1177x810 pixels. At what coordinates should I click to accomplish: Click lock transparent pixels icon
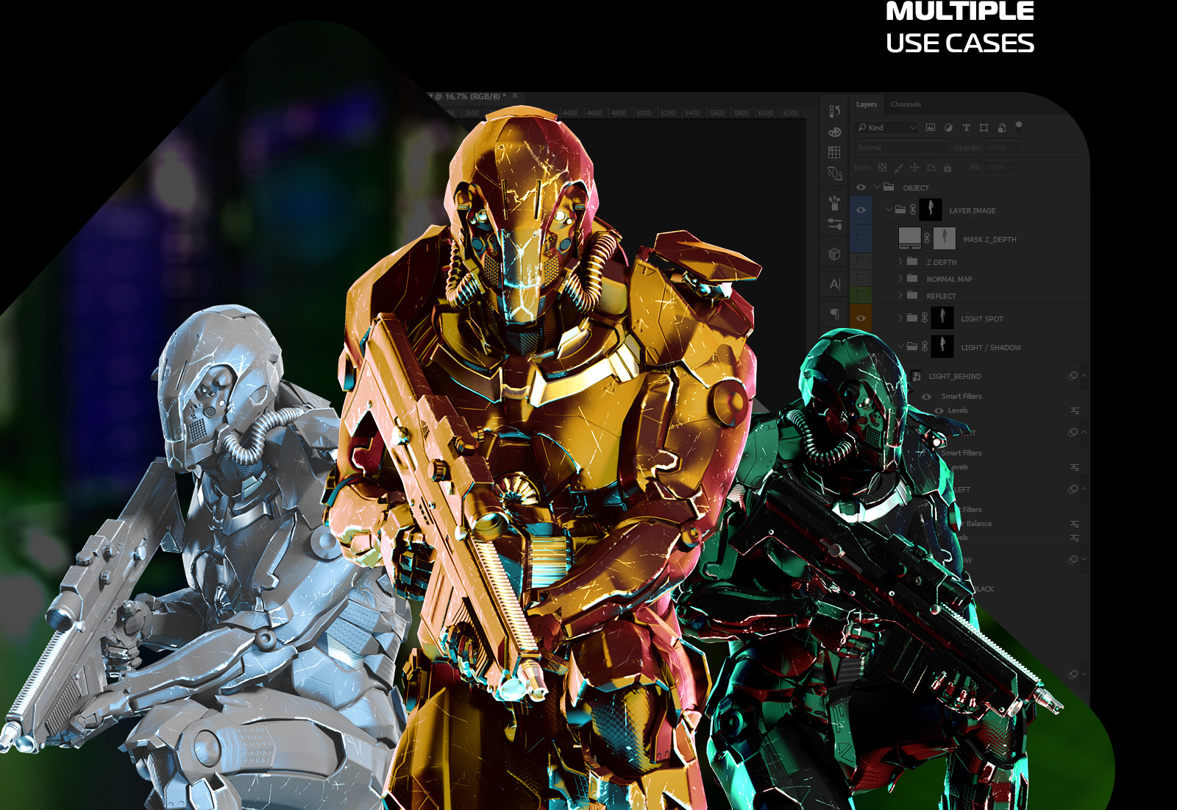click(x=882, y=168)
